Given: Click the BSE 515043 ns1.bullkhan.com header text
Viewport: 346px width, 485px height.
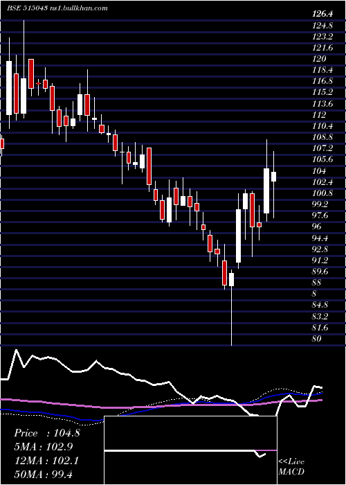Looking at the screenshot, I should click(x=57, y=8).
